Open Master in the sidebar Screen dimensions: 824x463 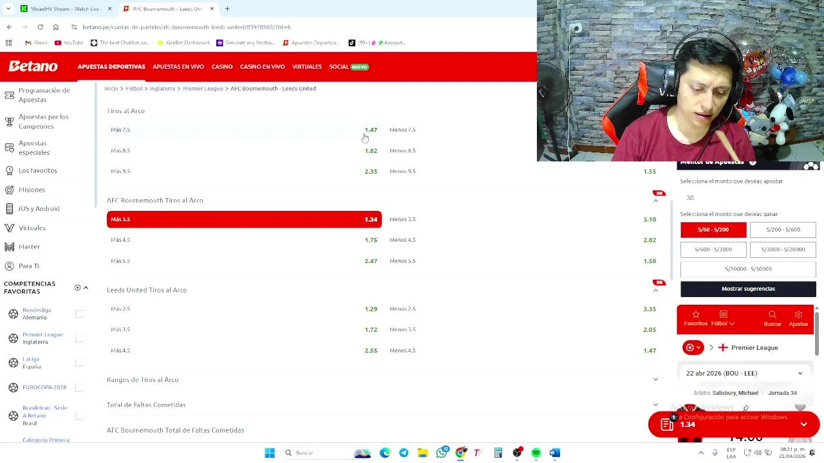coord(29,247)
